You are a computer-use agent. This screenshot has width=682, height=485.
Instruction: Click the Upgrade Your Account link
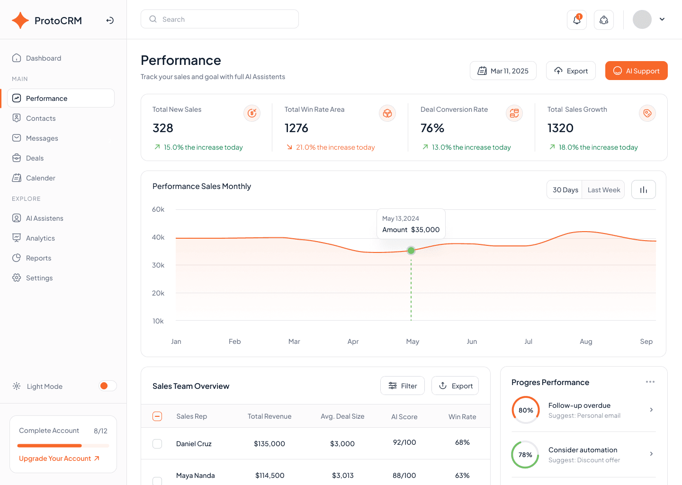click(x=55, y=458)
